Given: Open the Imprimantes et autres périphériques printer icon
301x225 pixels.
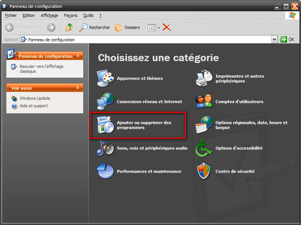Looking at the screenshot, I should pyautogui.click(x=204, y=78).
